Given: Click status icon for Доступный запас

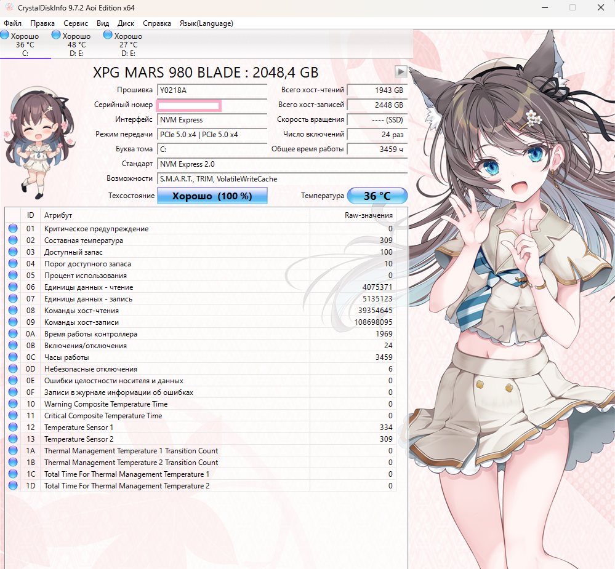Looking at the screenshot, I should [13, 252].
